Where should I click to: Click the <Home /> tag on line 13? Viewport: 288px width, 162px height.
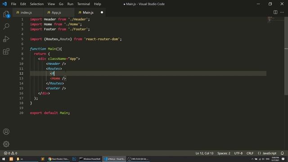tap(58, 78)
